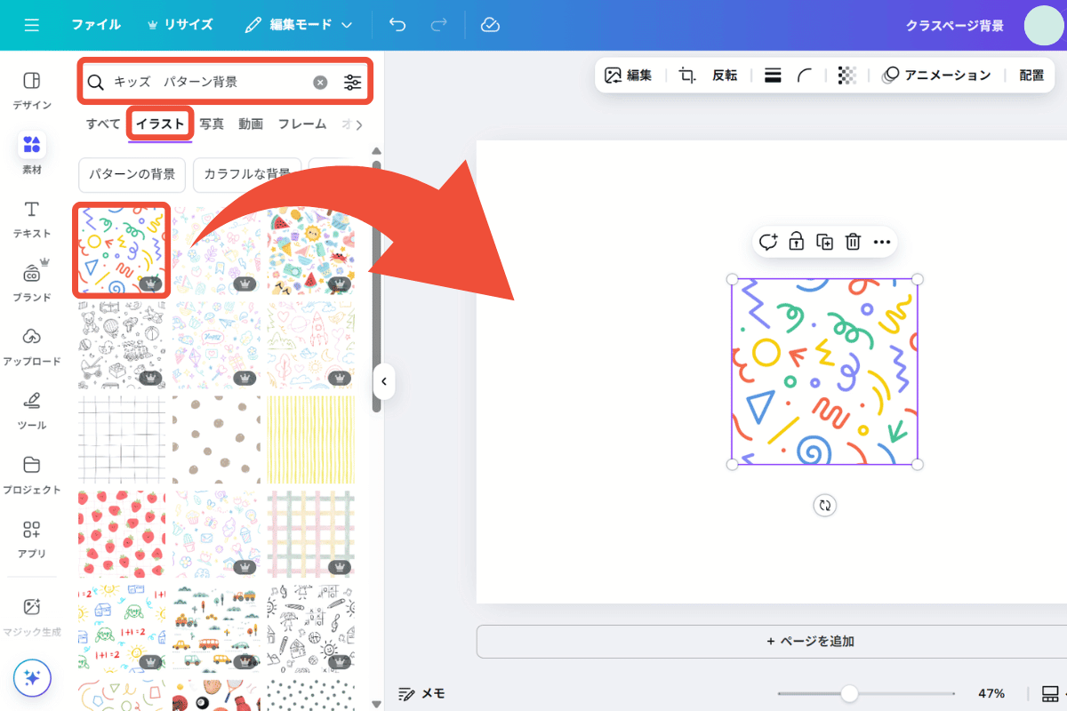Switch to the 動画 tab

point(251,124)
